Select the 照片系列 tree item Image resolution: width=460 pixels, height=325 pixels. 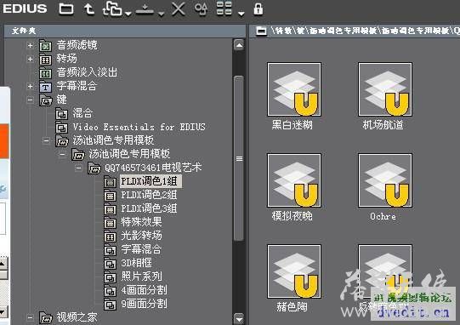pos(141,277)
